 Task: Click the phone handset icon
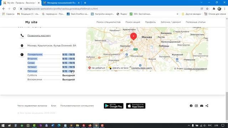tap(22, 35)
